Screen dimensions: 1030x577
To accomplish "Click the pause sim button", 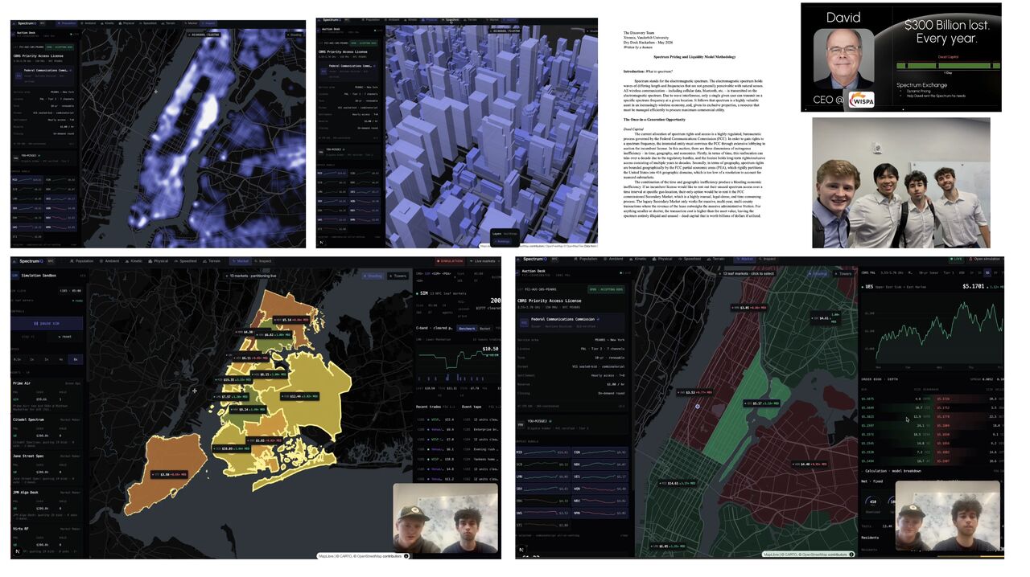I will point(47,324).
